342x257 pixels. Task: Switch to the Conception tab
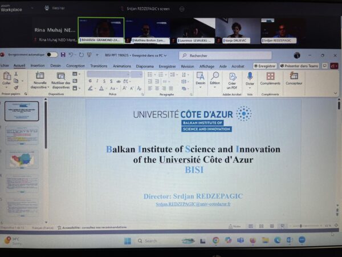(x=75, y=66)
